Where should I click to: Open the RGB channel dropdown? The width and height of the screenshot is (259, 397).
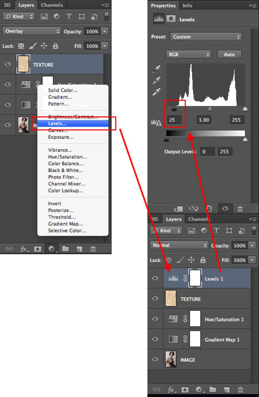click(x=188, y=54)
